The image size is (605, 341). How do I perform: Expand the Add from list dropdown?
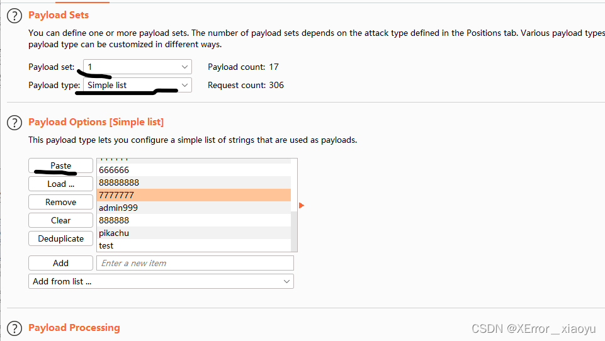point(161,281)
